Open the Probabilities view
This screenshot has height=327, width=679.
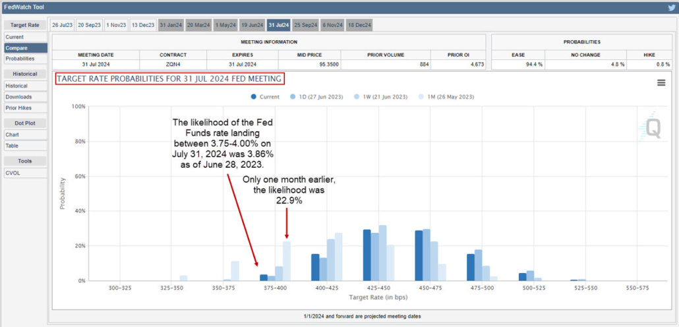pos(26,59)
